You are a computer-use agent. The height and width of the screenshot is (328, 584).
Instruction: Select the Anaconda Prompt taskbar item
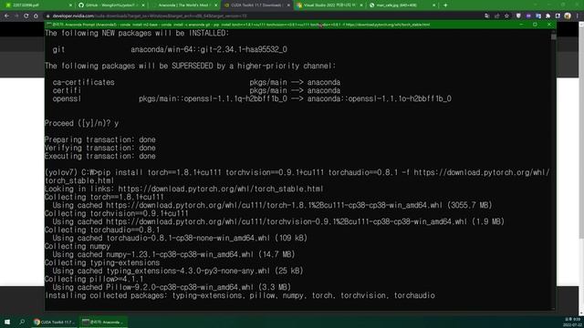(x=103, y=322)
